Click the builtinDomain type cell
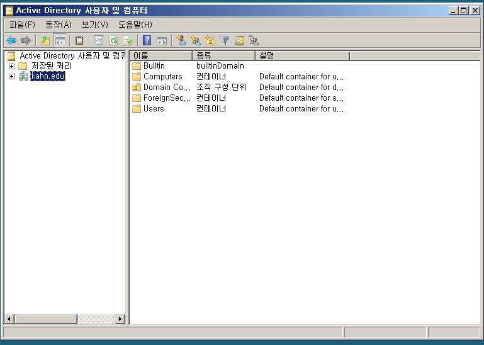484x345 pixels. pyautogui.click(x=220, y=65)
